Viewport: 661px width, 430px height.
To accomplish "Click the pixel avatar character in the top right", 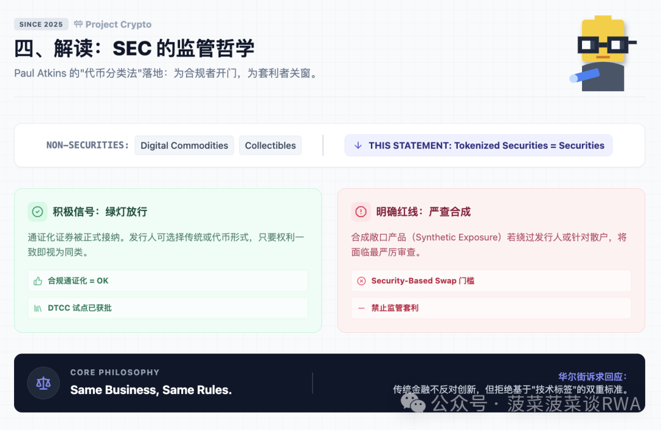I will coord(602,52).
